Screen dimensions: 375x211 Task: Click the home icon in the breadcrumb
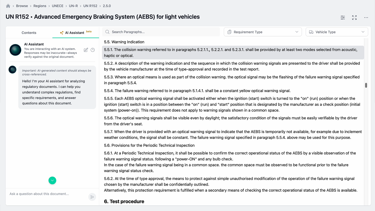[8, 6]
